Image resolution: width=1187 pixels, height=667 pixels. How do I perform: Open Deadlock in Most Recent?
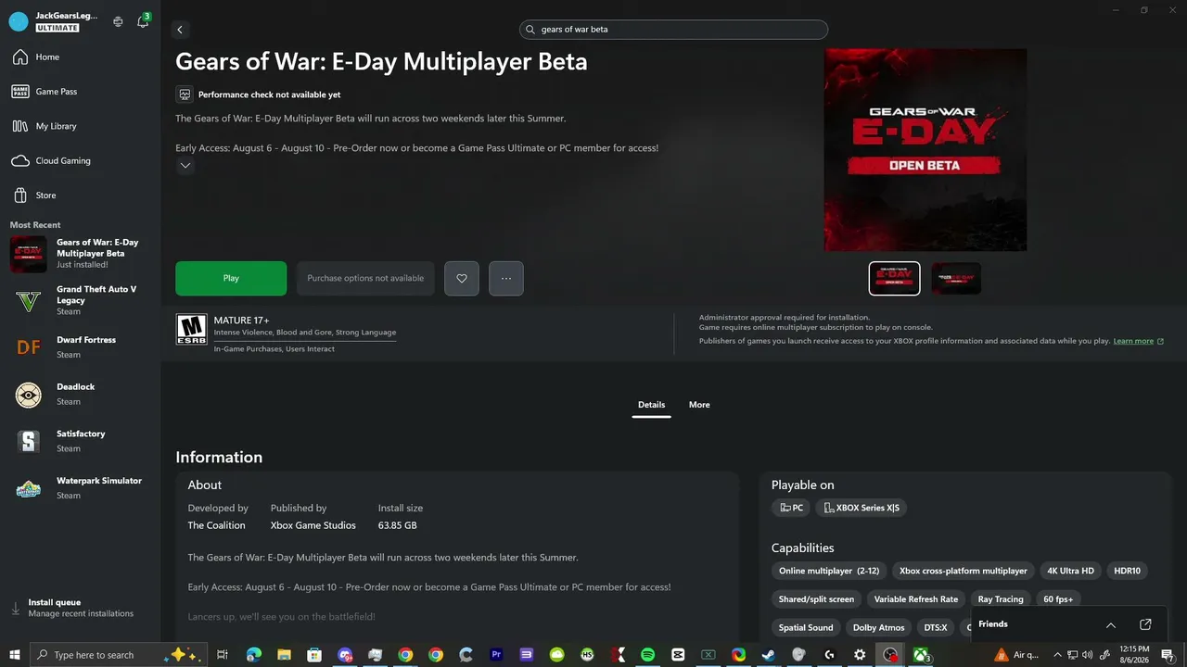(x=80, y=395)
